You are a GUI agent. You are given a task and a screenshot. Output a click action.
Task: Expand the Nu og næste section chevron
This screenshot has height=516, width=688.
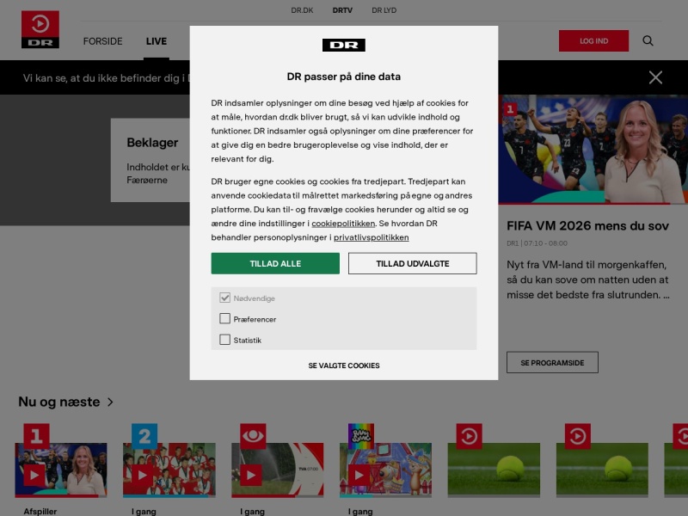110,402
